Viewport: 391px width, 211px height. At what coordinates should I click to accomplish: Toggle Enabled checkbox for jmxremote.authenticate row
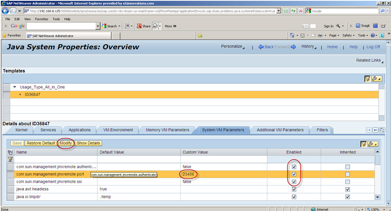pos(294,167)
